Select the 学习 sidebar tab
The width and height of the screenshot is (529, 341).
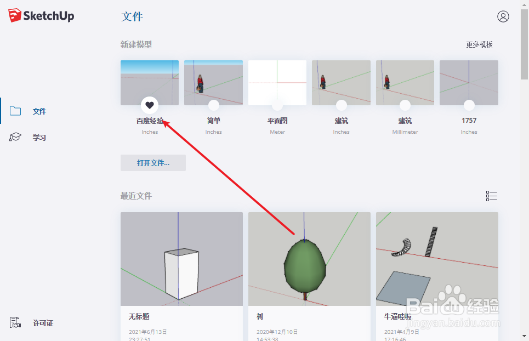[x=39, y=137]
